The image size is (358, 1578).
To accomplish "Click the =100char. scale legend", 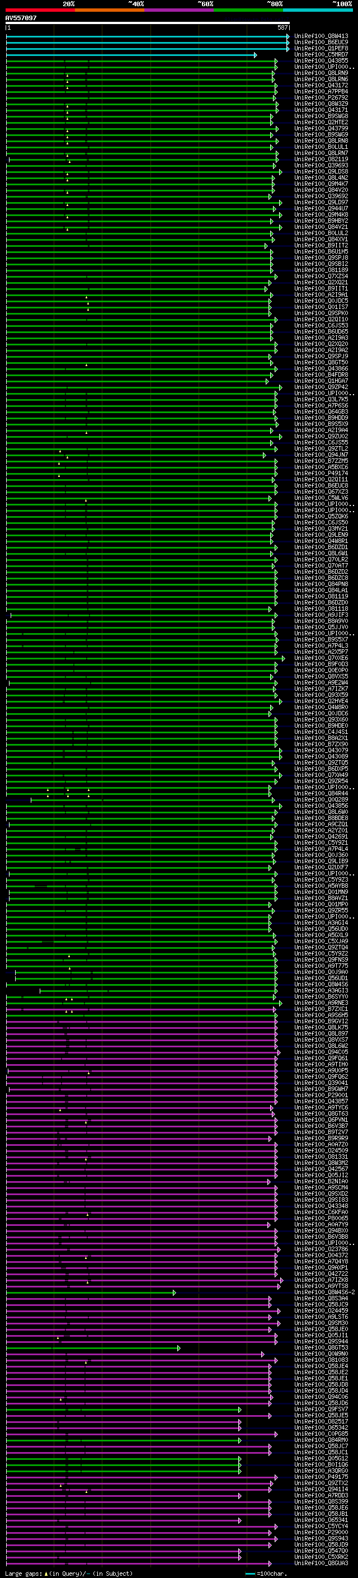I will 266,1573.
